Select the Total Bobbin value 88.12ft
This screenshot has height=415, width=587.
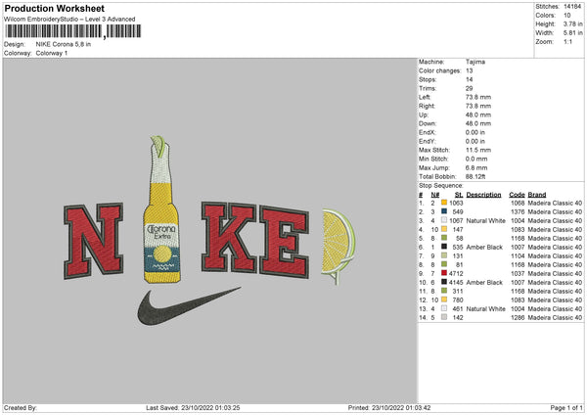click(475, 176)
